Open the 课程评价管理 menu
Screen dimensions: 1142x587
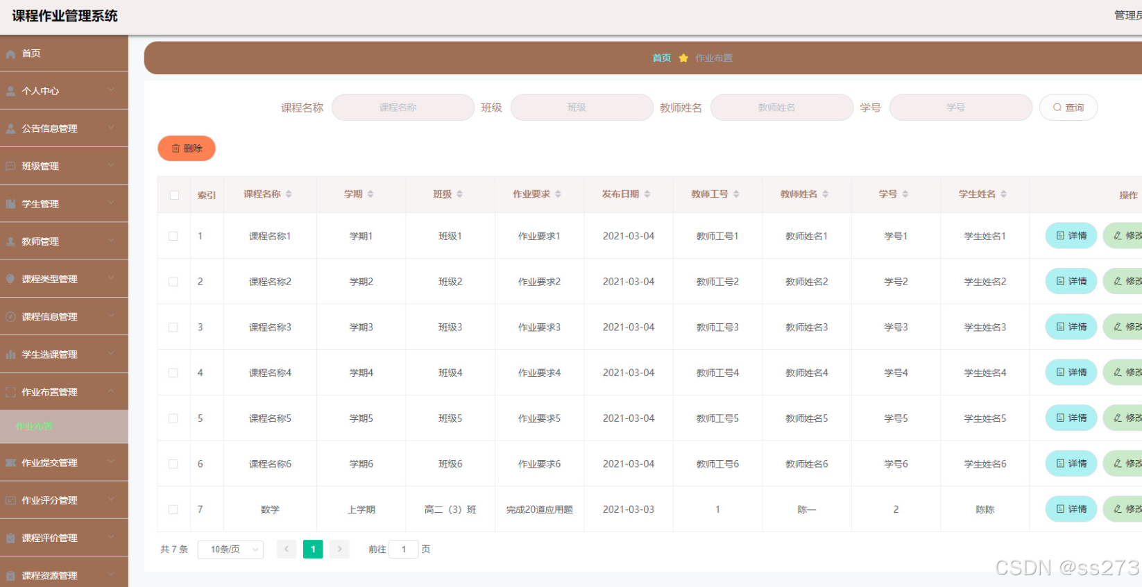tap(64, 538)
